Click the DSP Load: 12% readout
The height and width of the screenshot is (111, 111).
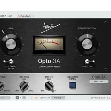pyautogui.click(x=98, y=98)
